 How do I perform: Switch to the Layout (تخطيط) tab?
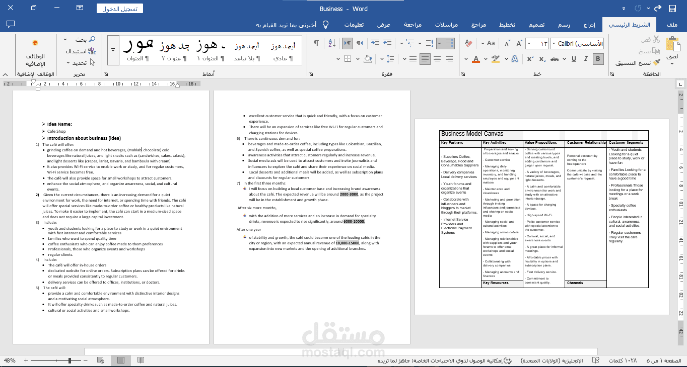pos(507,25)
